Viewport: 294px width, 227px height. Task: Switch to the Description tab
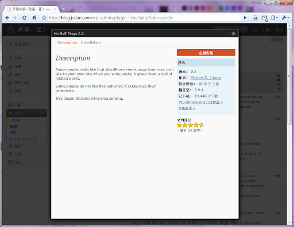67,42
